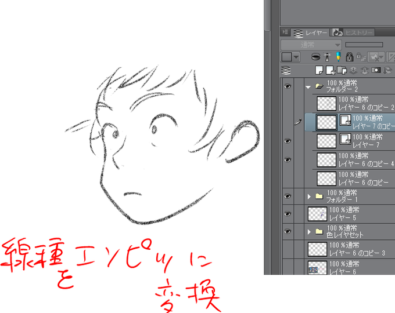Click the palette color swatch box
The image size is (395, 313).
point(287,57)
